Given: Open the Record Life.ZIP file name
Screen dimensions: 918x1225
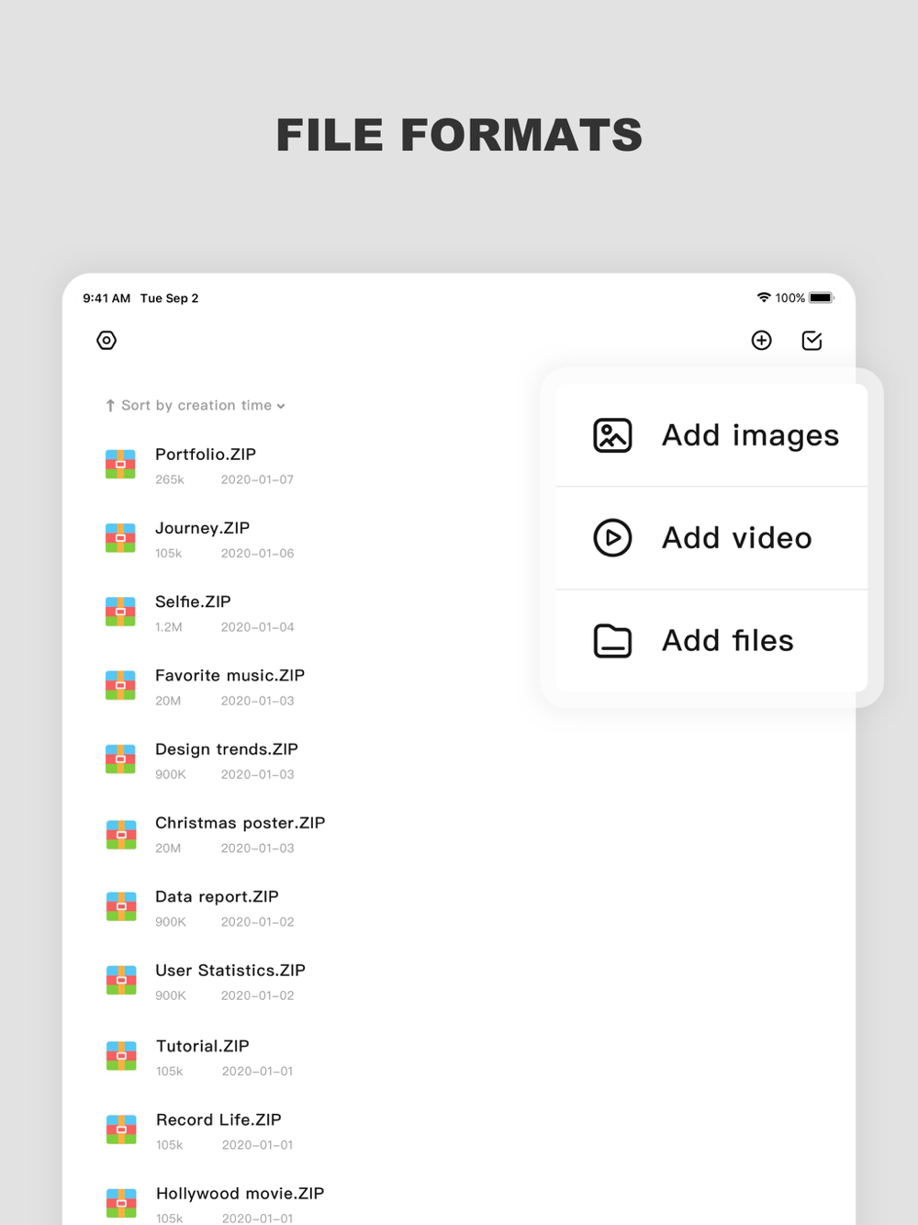Looking at the screenshot, I should pos(218,1119).
